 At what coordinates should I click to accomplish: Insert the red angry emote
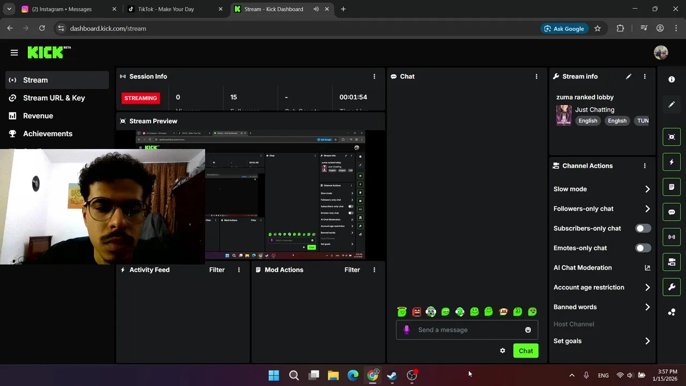click(416, 311)
